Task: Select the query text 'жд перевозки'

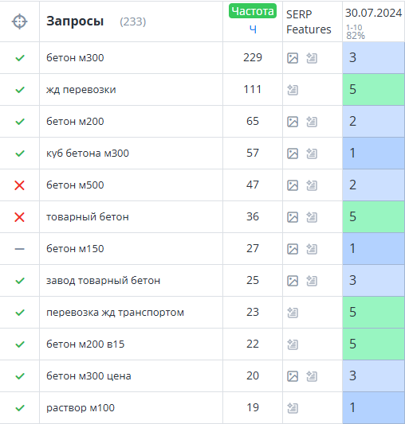Action: [81, 90]
